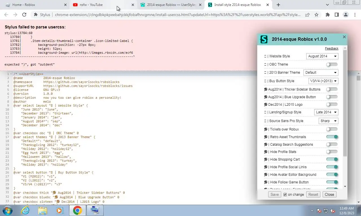
Task: Reload the current page
Action: [24, 15]
